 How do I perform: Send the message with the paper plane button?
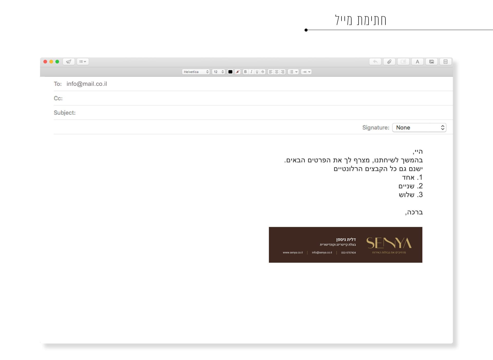[69, 61]
